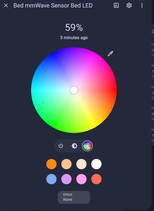Pick the light peach favorite color
Image resolution: width=154 pixels, height=211 pixels.
pyautogui.click(x=66, y=164)
